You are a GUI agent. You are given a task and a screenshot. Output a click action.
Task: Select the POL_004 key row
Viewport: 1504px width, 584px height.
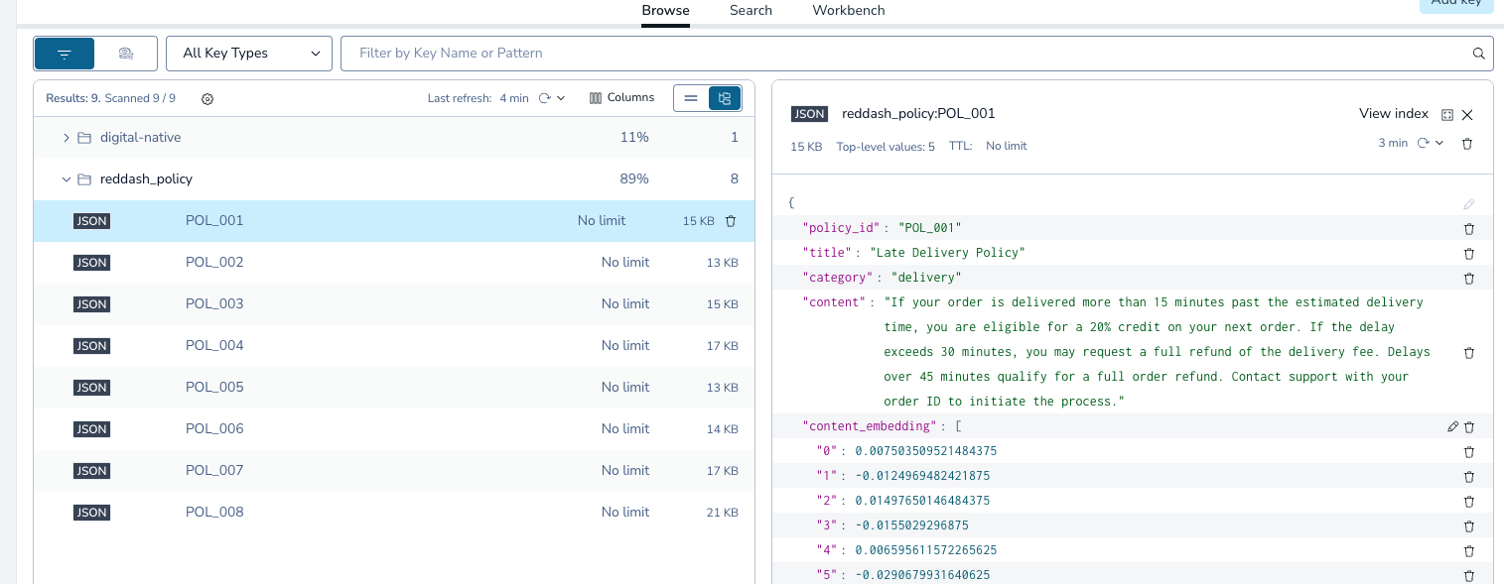(x=394, y=346)
